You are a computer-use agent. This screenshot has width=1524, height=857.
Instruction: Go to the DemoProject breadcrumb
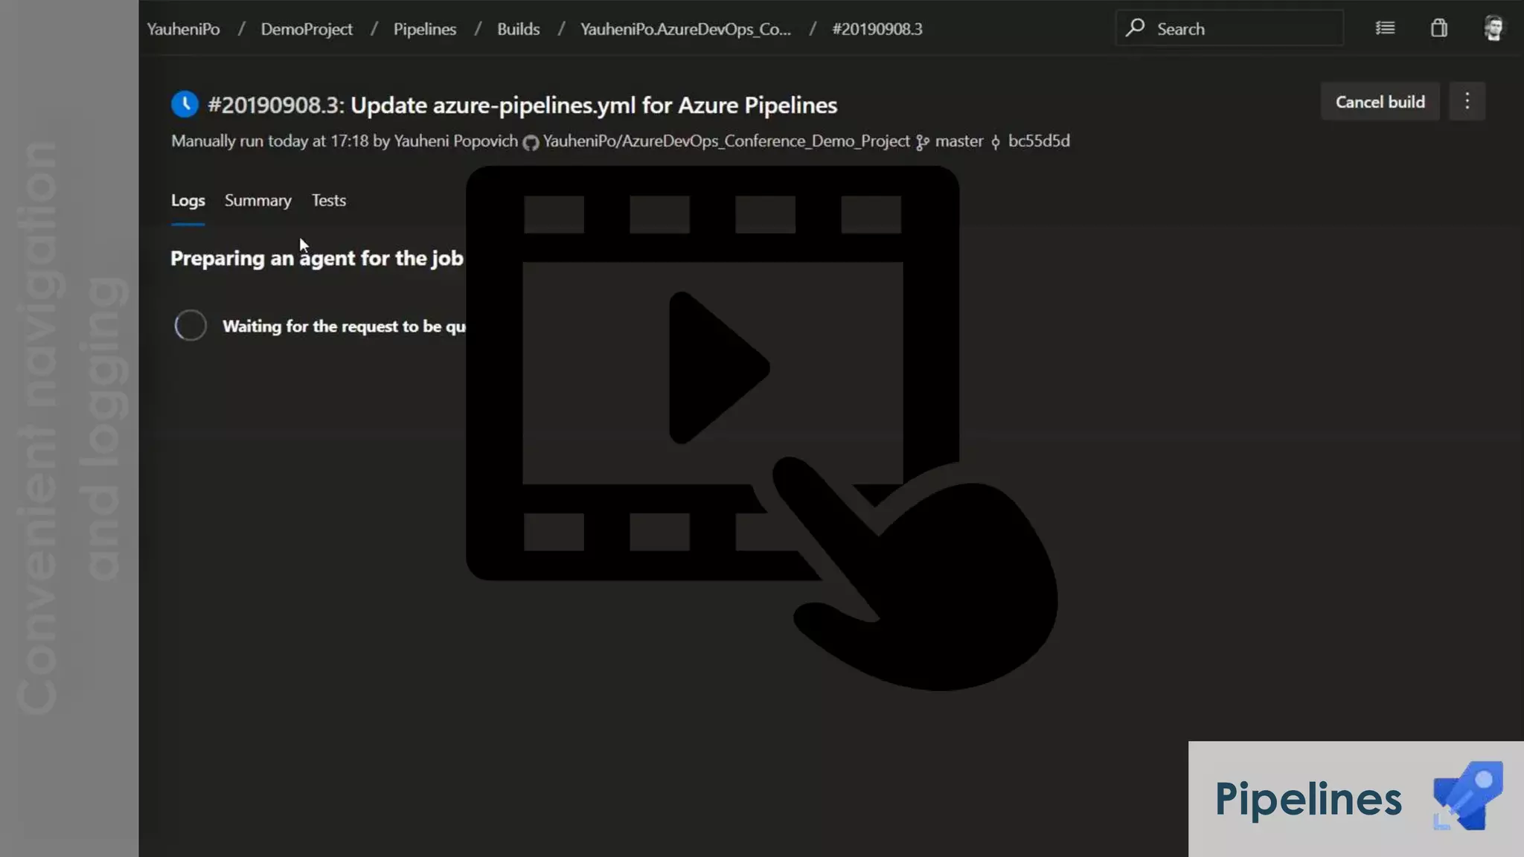click(x=307, y=29)
